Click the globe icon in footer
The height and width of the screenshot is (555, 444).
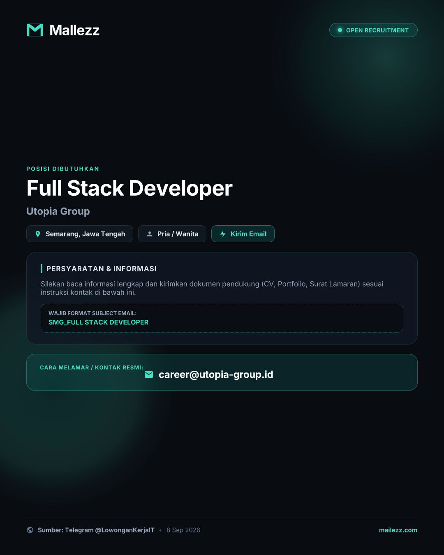[x=30, y=530]
